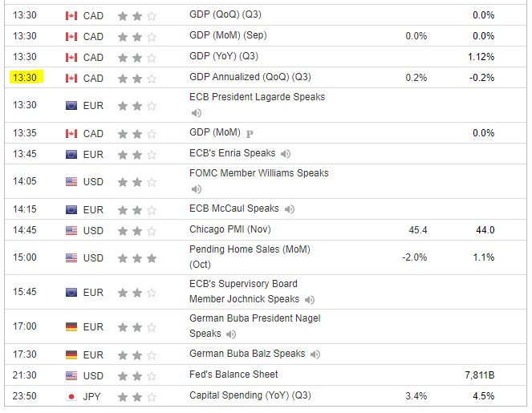Click the US flag in Chicago PMI row
This screenshot has width=532, height=413.
71,231
